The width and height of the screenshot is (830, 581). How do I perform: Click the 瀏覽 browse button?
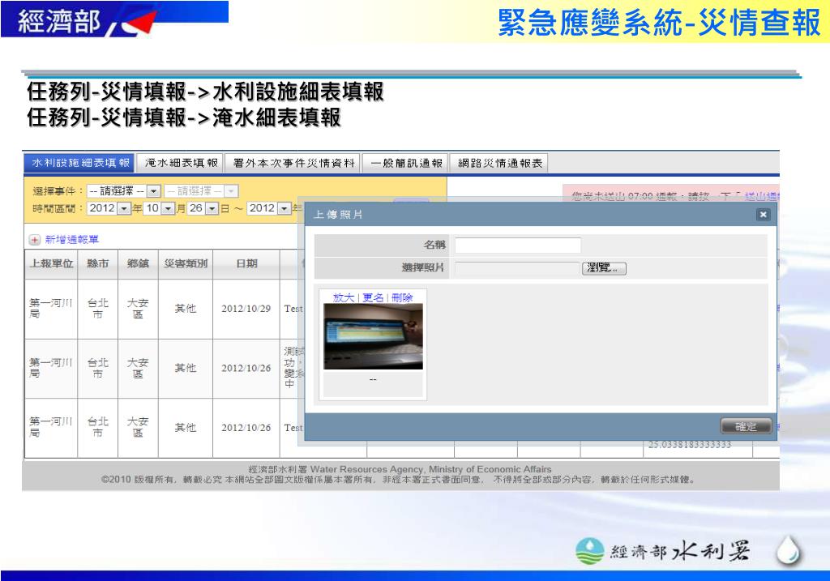604,268
